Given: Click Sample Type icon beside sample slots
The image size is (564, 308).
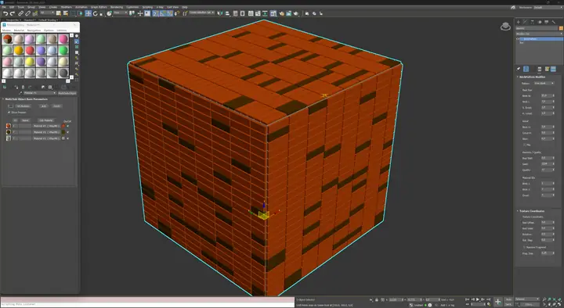Looking at the screenshot, I should click(x=77, y=36).
